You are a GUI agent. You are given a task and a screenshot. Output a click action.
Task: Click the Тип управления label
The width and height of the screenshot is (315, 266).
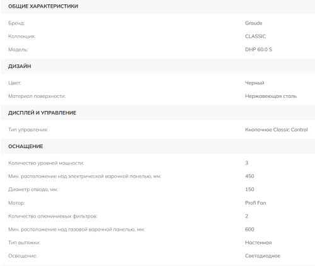tap(28, 130)
